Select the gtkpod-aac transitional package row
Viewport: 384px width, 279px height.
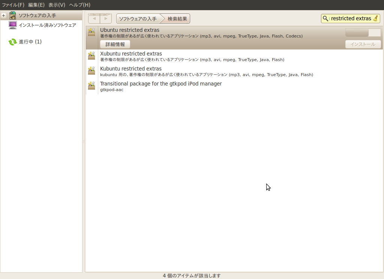[x=161, y=86]
